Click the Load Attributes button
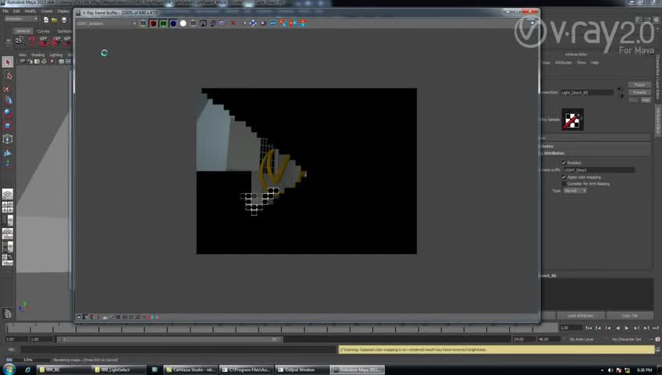 tap(581, 316)
